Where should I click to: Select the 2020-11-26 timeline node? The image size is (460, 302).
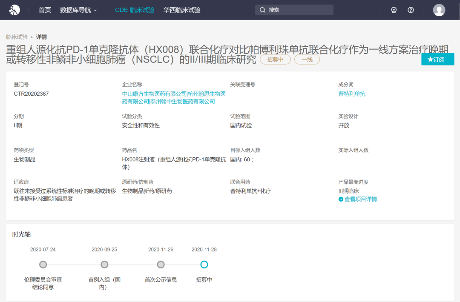[x=161, y=265]
